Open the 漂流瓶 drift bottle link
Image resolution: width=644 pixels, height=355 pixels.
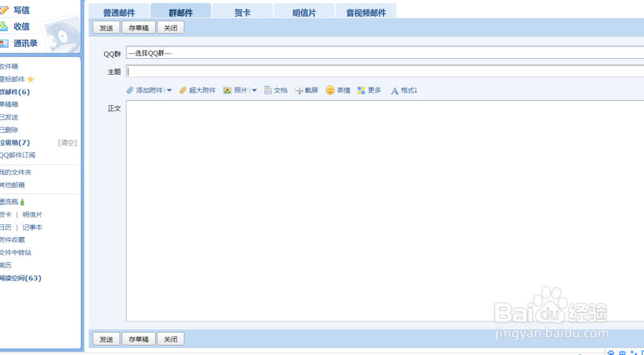pyautogui.click(x=9, y=202)
